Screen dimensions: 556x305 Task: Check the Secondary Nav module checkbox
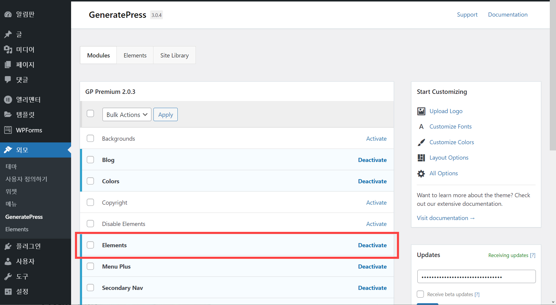(x=90, y=288)
